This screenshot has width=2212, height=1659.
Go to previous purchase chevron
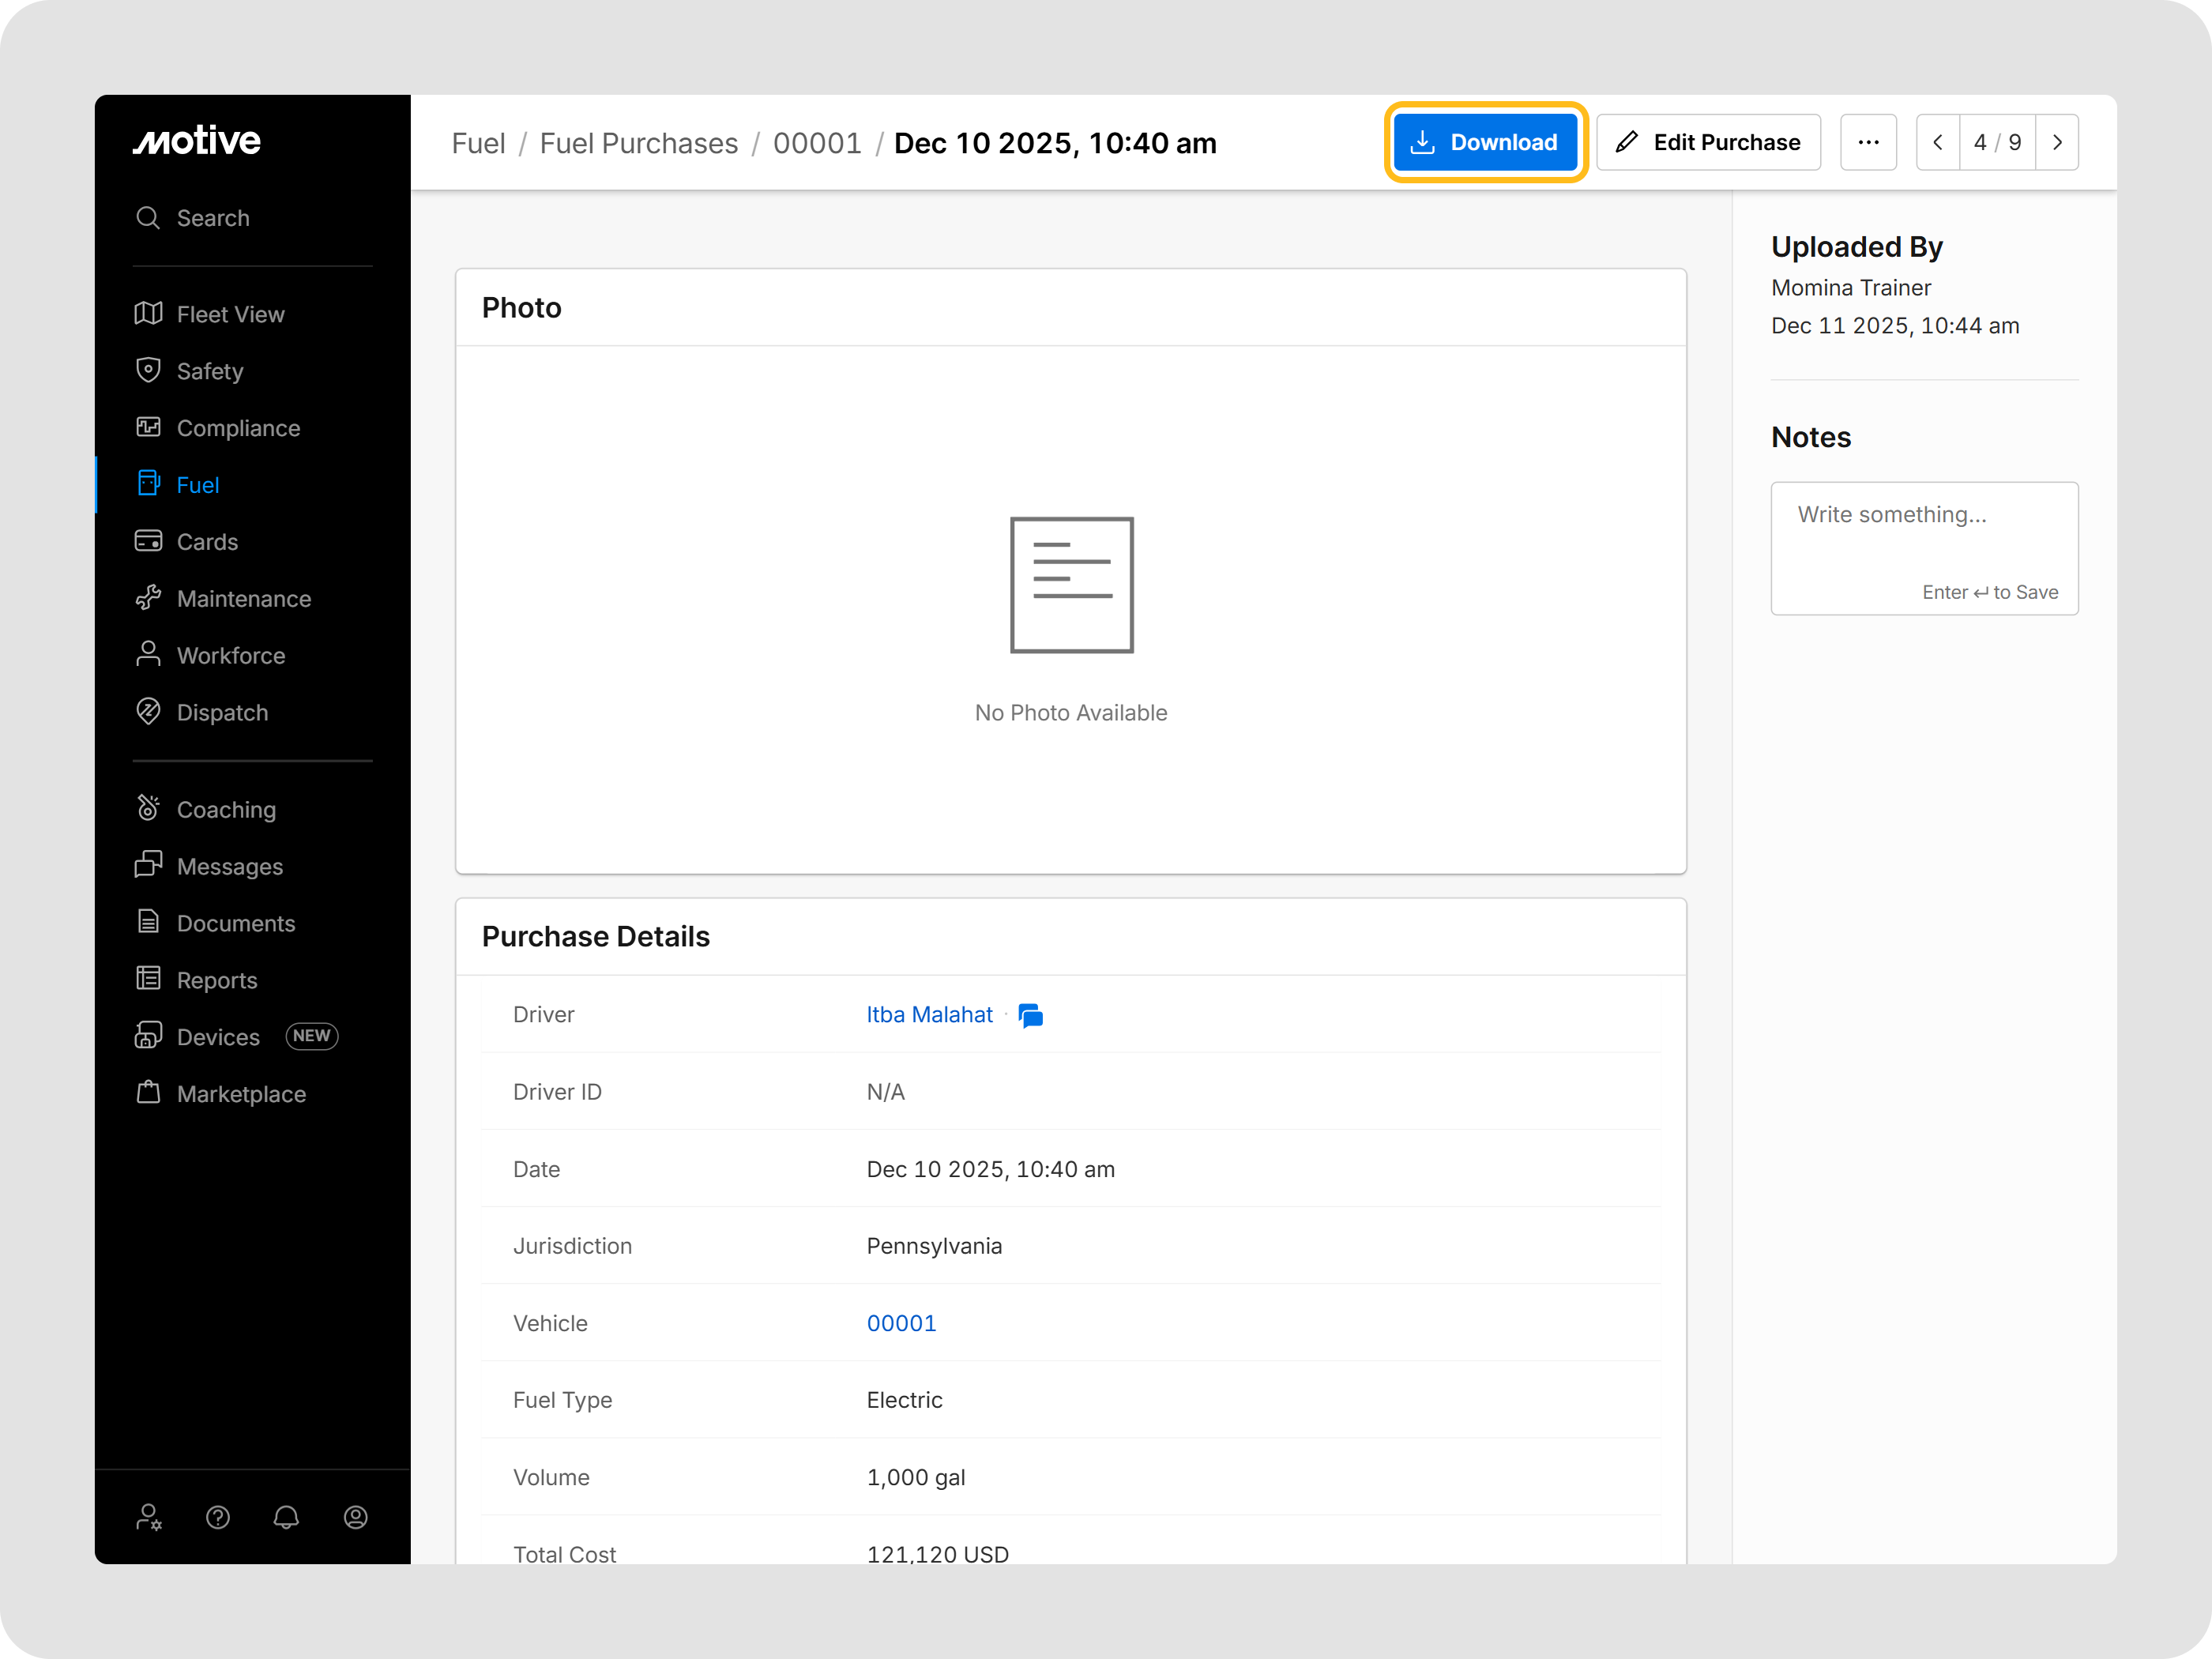(1937, 142)
